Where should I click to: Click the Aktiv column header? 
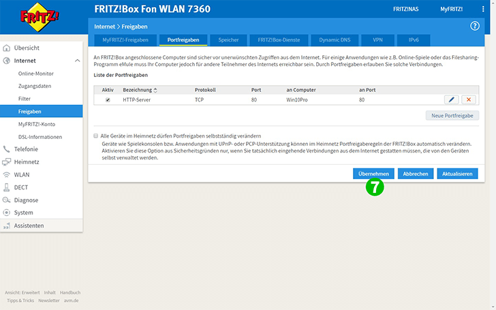click(x=108, y=90)
